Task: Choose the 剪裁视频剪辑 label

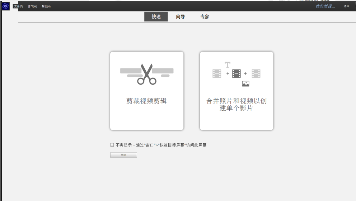Action: (x=146, y=101)
